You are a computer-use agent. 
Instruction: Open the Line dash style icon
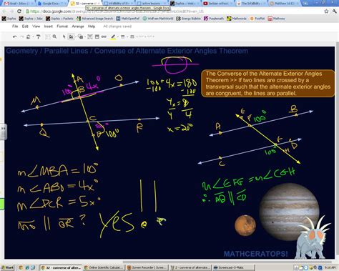[x=132, y=36]
